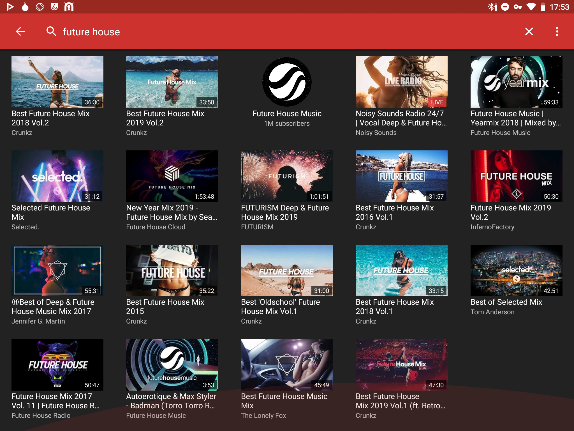Open the Yearmix 2018 video thumbnail
The height and width of the screenshot is (431, 574).
516,82
